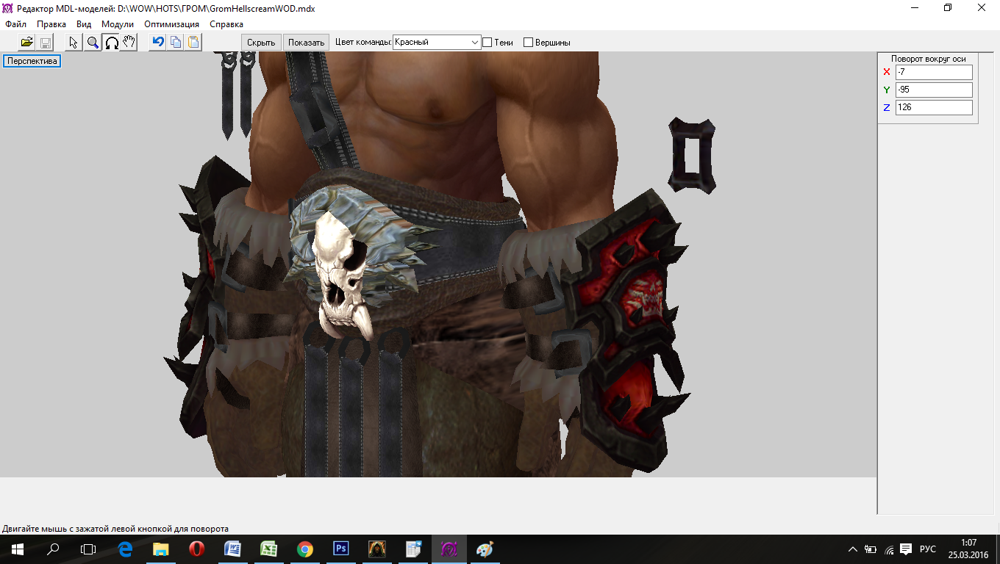Screen dimensions: 1000x564
Task: Click the open file folder icon
Action: coord(27,42)
